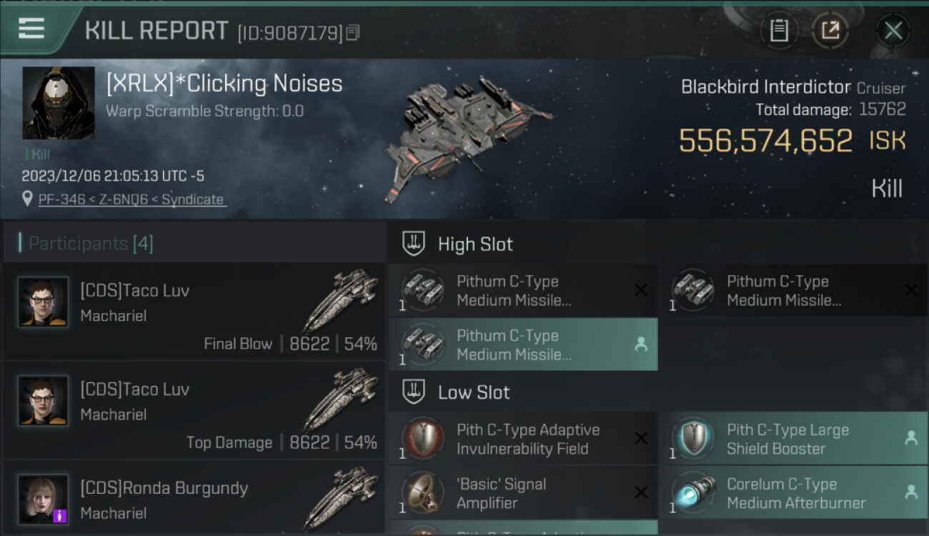929x536 pixels.
Task: Click Taco Luv's Final Blow portrait
Action: coord(43,302)
